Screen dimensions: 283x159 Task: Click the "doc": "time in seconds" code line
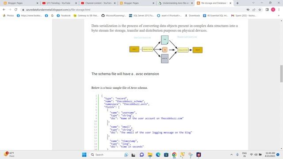click(x=127, y=147)
